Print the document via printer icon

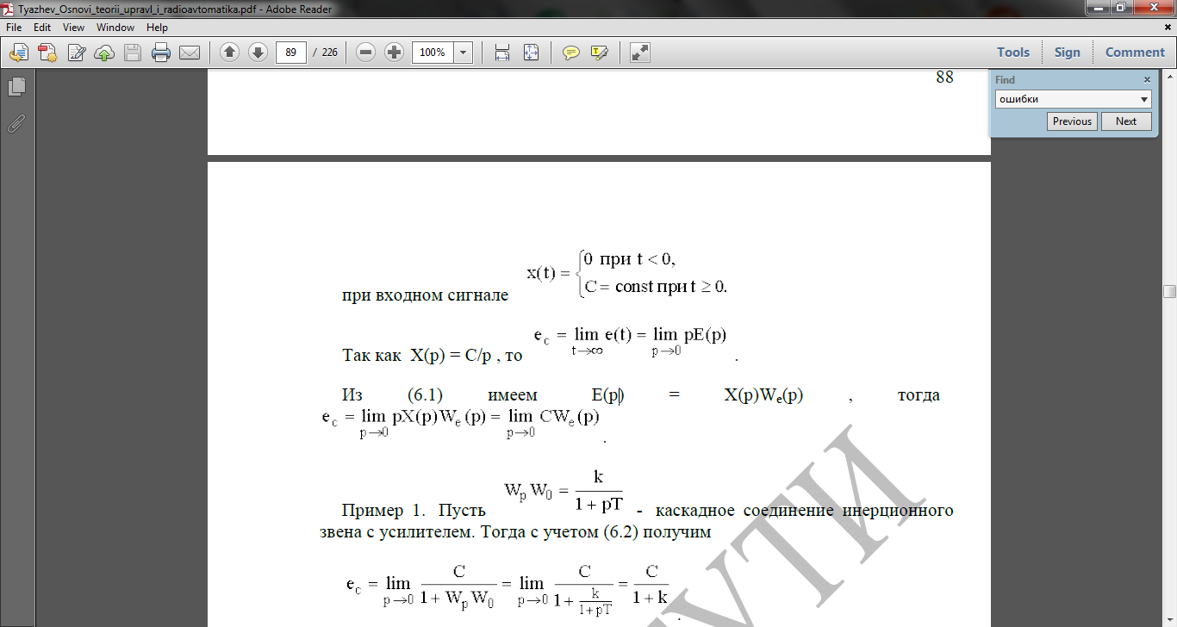click(161, 53)
